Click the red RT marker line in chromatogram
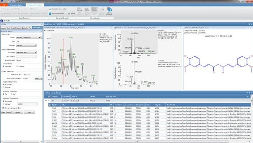Screen dimensions: 253x143 point(64,61)
